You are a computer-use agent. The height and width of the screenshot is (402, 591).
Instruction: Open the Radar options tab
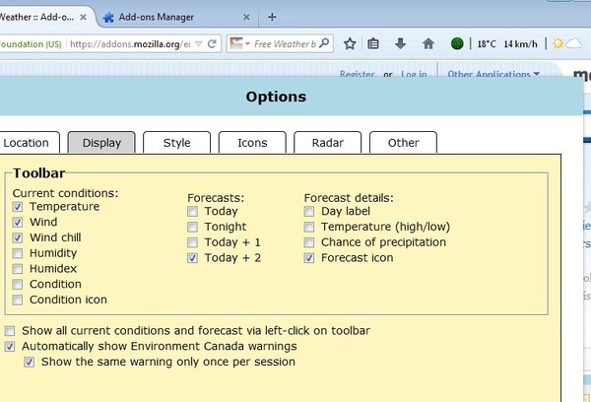tap(328, 143)
